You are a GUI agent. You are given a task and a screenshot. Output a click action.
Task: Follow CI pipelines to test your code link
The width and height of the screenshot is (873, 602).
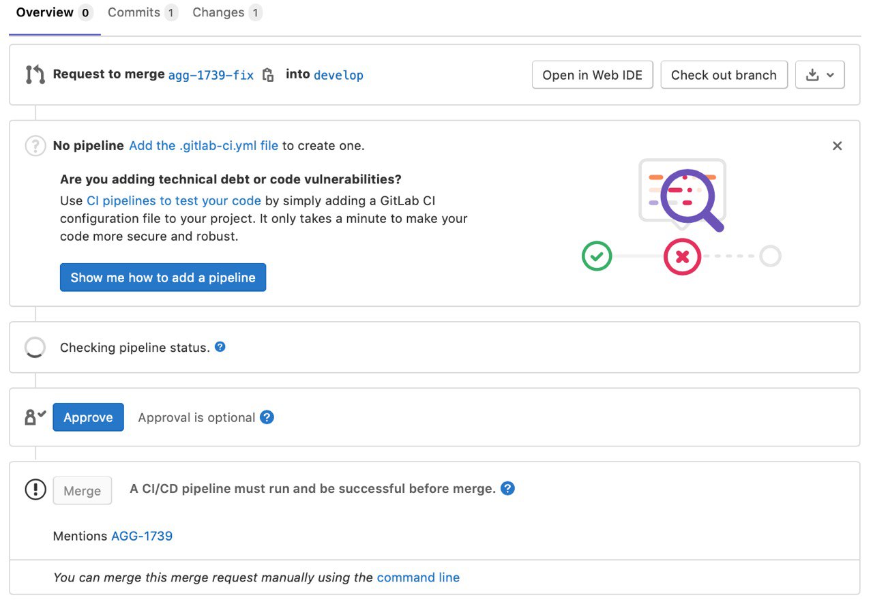point(173,200)
